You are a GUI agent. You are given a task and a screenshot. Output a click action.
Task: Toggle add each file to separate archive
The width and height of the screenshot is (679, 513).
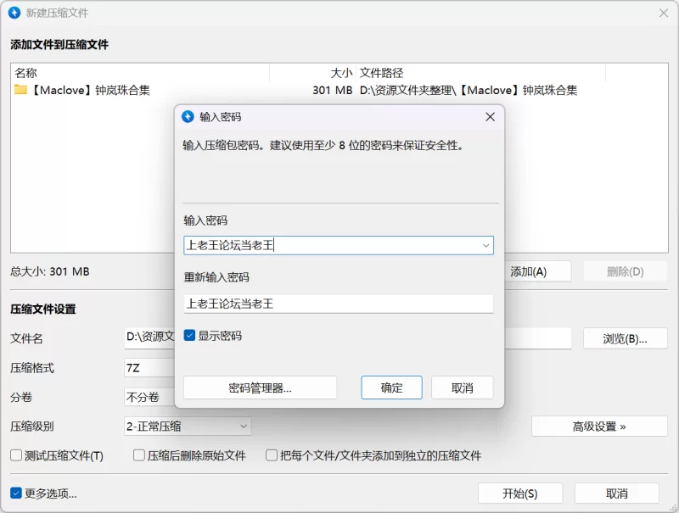(x=272, y=455)
